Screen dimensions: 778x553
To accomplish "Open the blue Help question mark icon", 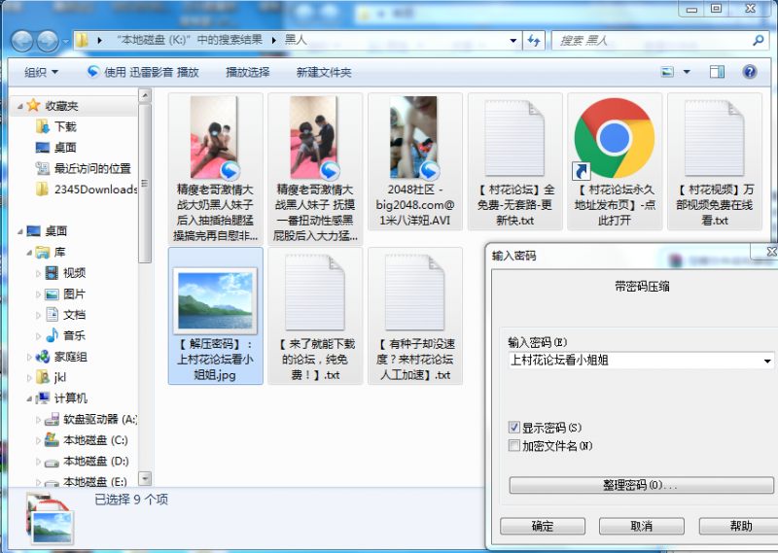I will click(x=749, y=72).
